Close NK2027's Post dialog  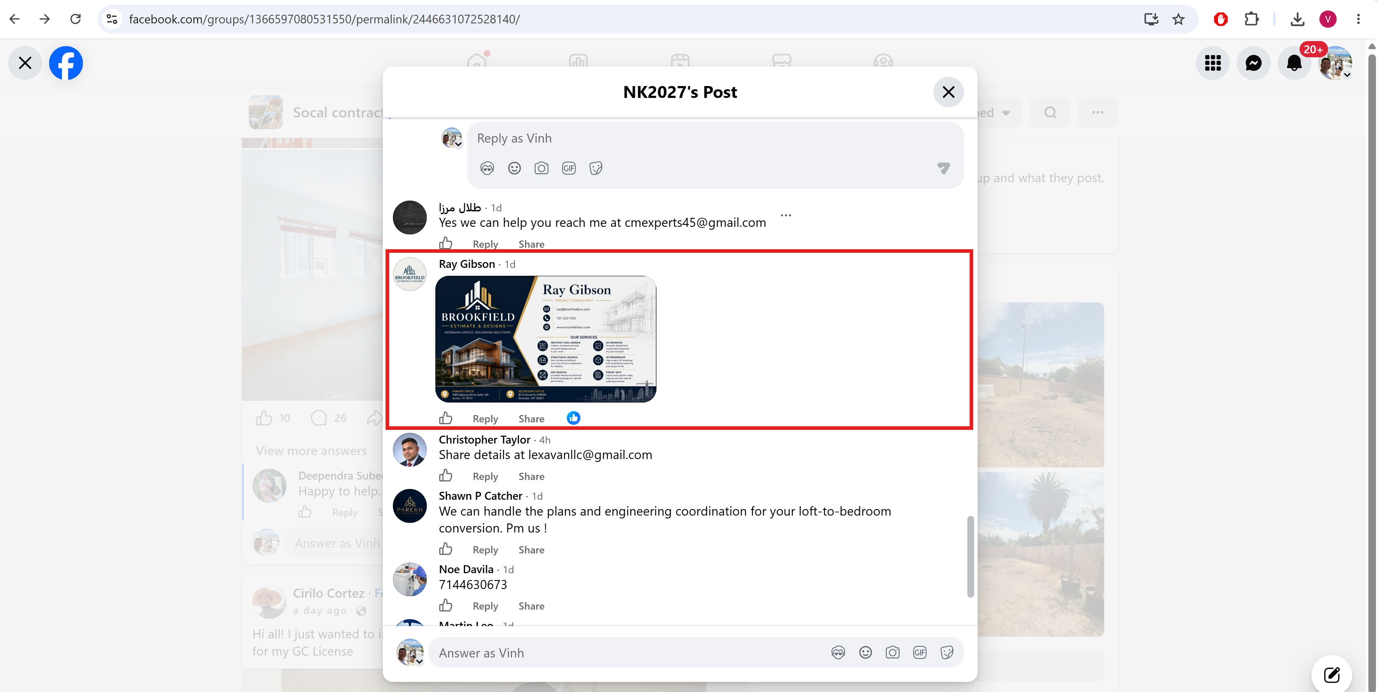[x=948, y=92]
